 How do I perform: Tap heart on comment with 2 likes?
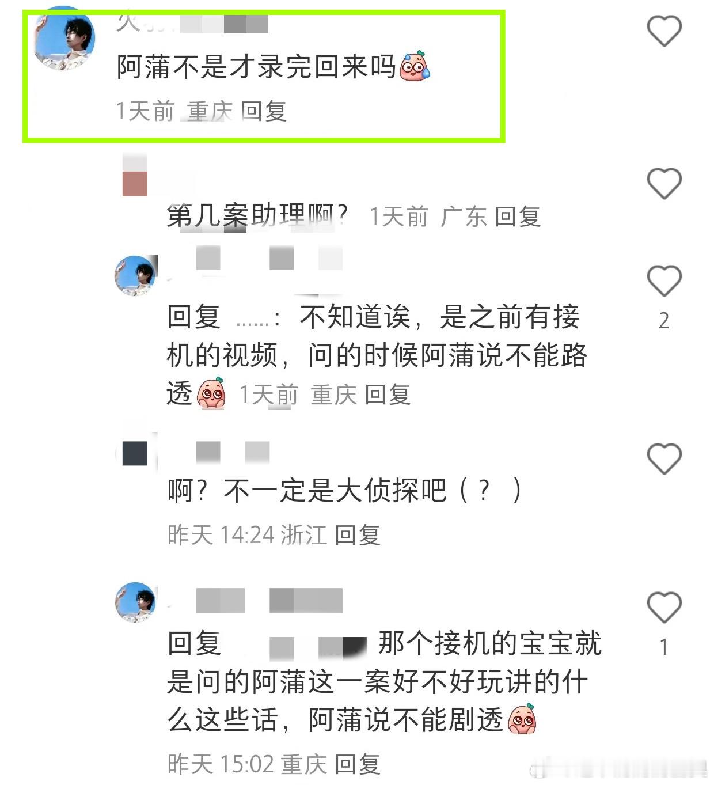(664, 281)
